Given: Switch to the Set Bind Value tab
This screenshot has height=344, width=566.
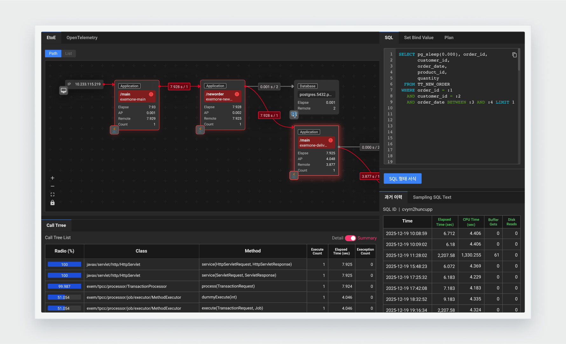Looking at the screenshot, I should pyautogui.click(x=418, y=38).
